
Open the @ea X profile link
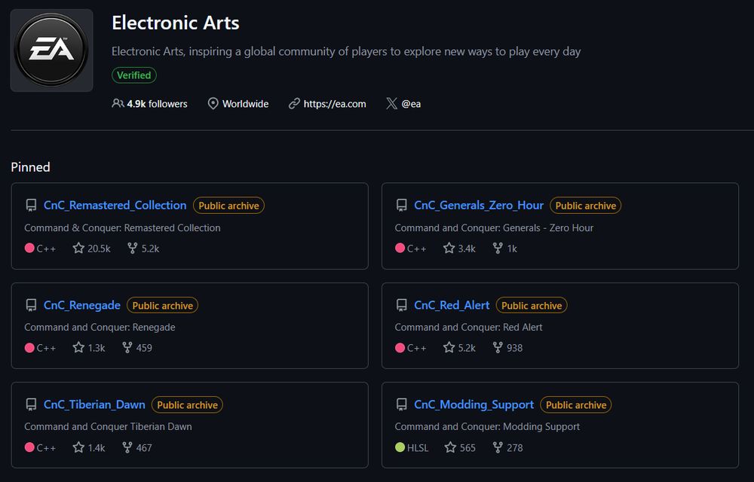click(411, 104)
